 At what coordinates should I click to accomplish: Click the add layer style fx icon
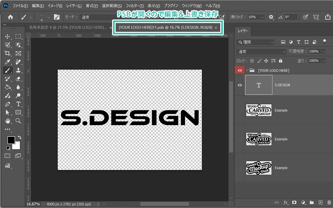286,202
